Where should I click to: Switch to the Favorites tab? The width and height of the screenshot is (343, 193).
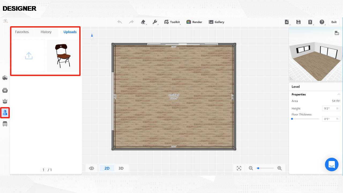[22, 32]
